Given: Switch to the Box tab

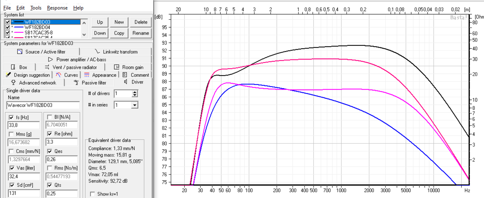Looking at the screenshot, I should click(19, 67).
